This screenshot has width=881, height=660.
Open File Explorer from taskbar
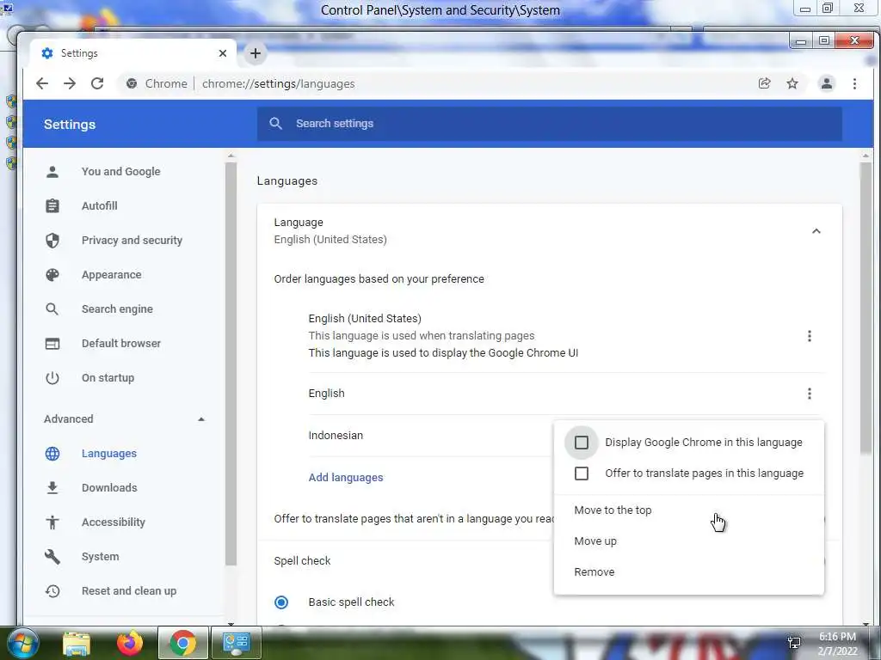(x=77, y=643)
